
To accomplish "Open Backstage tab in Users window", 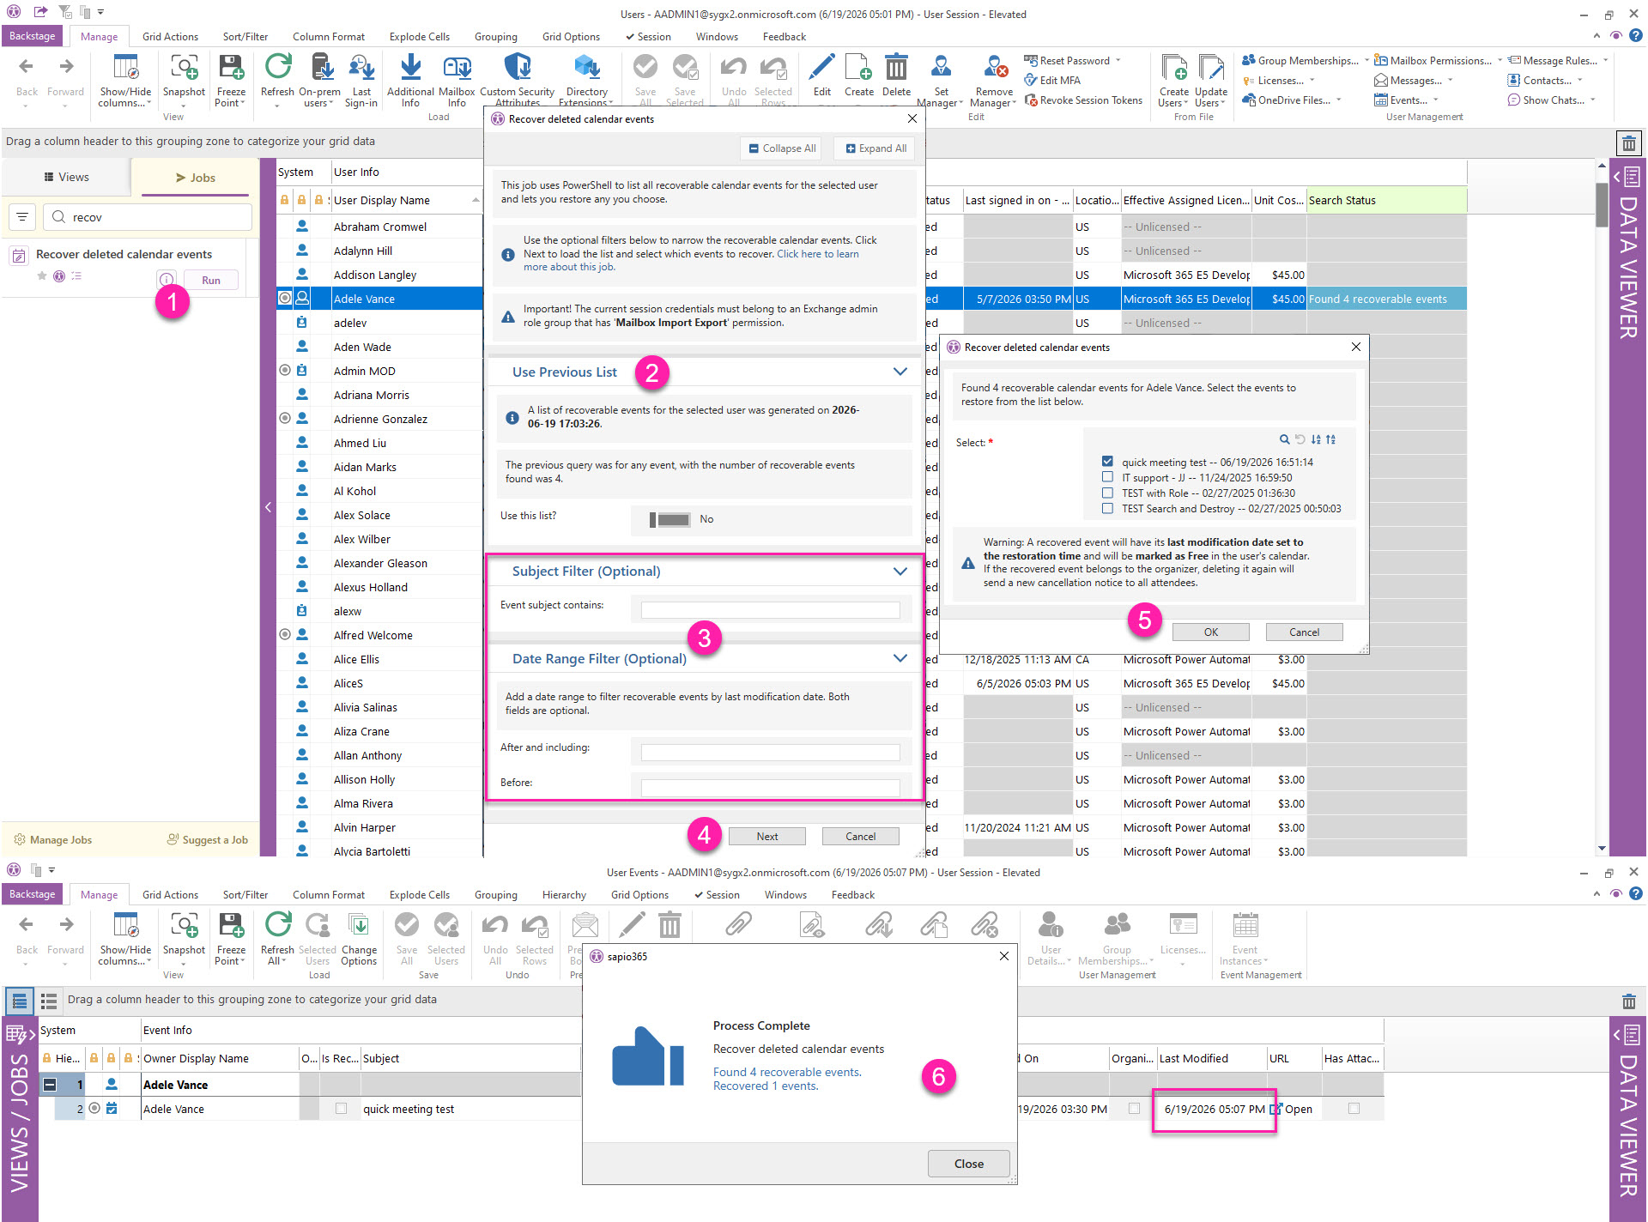I will point(33,36).
